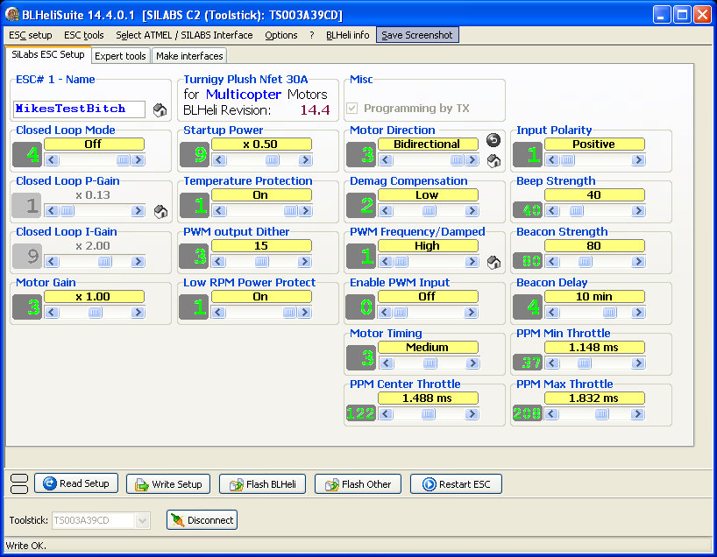
Task: Decrease Startup Power with left arrow
Action: [218, 160]
